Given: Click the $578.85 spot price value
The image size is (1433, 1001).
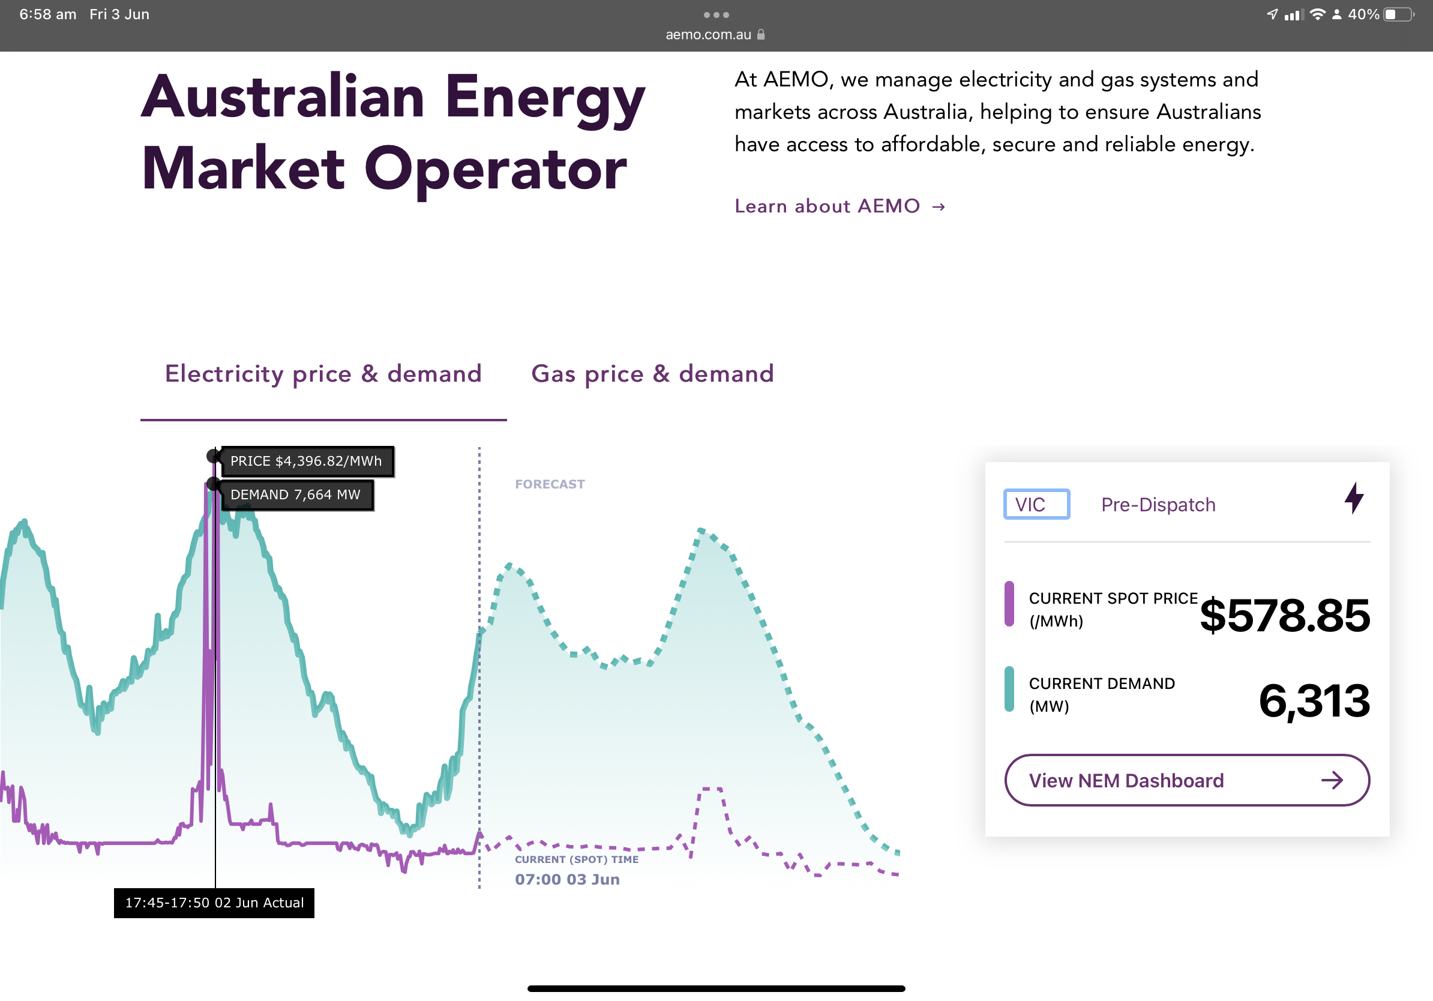Looking at the screenshot, I should [x=1284, y=615].
